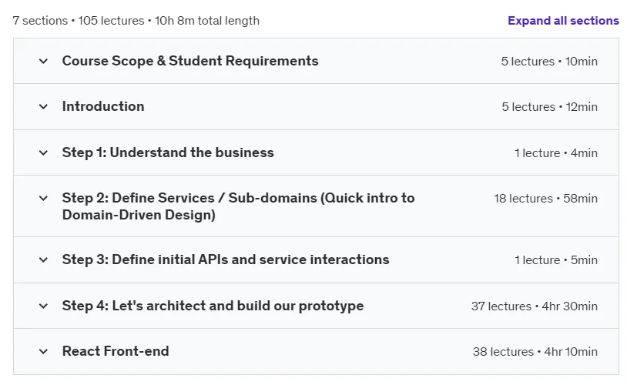The height and width of the screenshot is (385, 627).
Task: Open Step 3: Define initial APIs heading
Action: pos(226,259)
